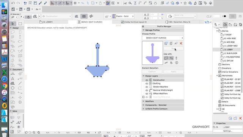Collapse the Design group in Toolbox
Viewport: 243px width, 137px height.
coord(11,28)
